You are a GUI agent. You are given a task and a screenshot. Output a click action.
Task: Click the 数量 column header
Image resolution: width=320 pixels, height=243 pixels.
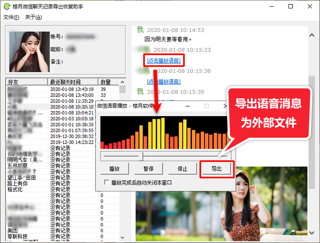(108, 82)
